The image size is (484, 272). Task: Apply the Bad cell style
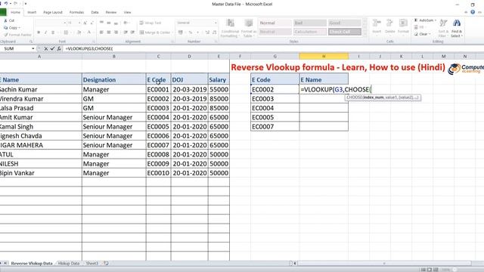coord(309,23)
